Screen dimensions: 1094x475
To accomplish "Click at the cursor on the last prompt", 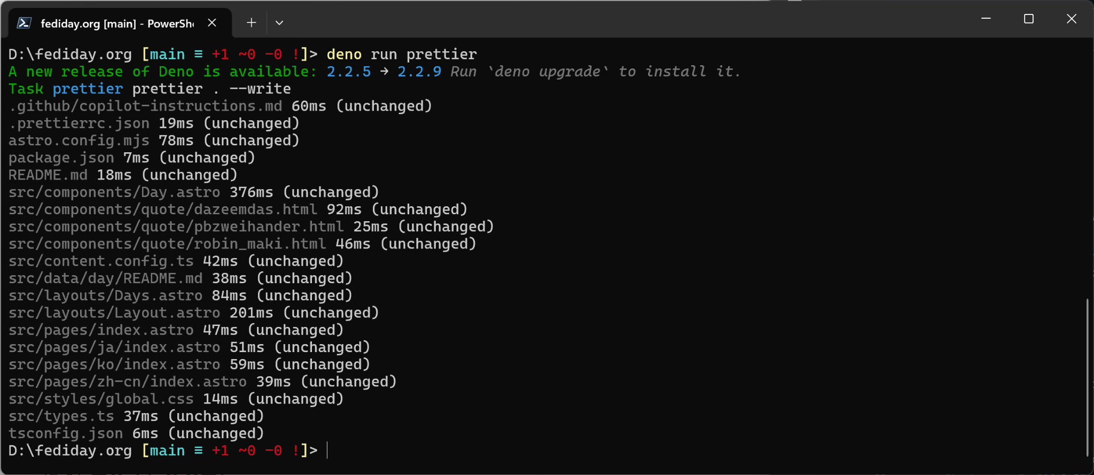I will [x=327, y=450].
